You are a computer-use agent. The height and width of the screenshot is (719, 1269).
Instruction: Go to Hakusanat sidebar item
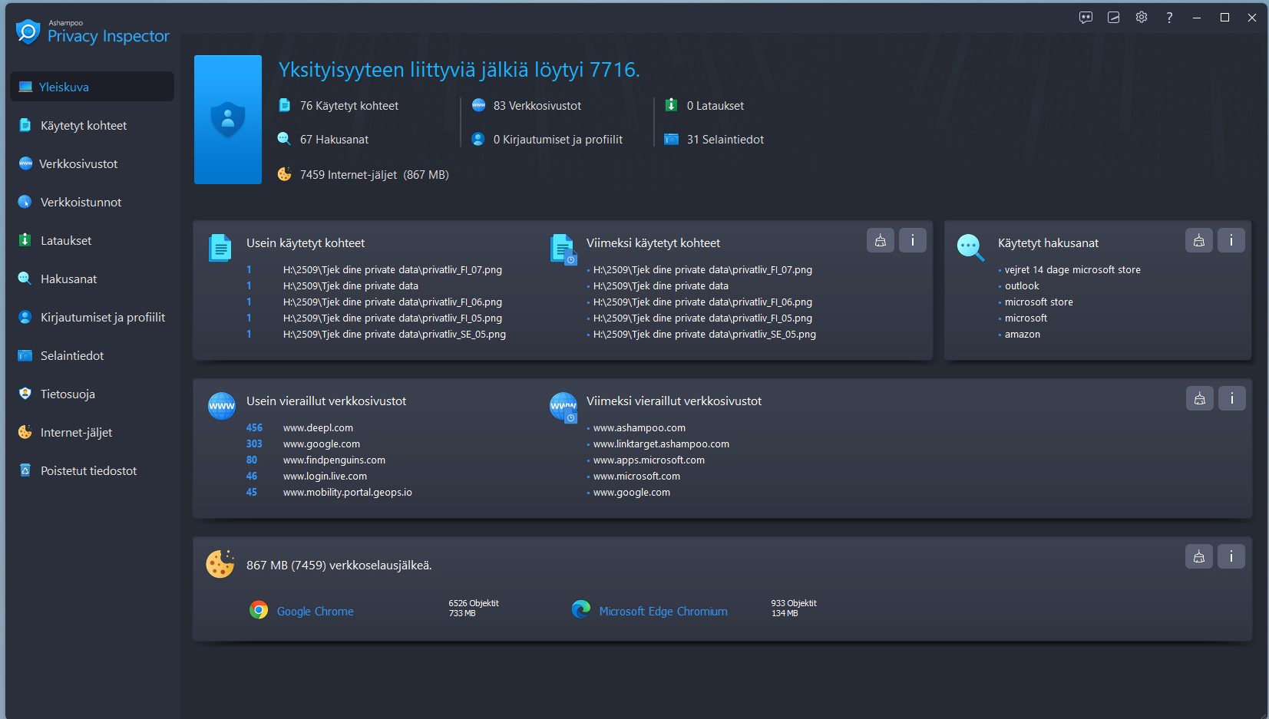click(x=68, y=279)
